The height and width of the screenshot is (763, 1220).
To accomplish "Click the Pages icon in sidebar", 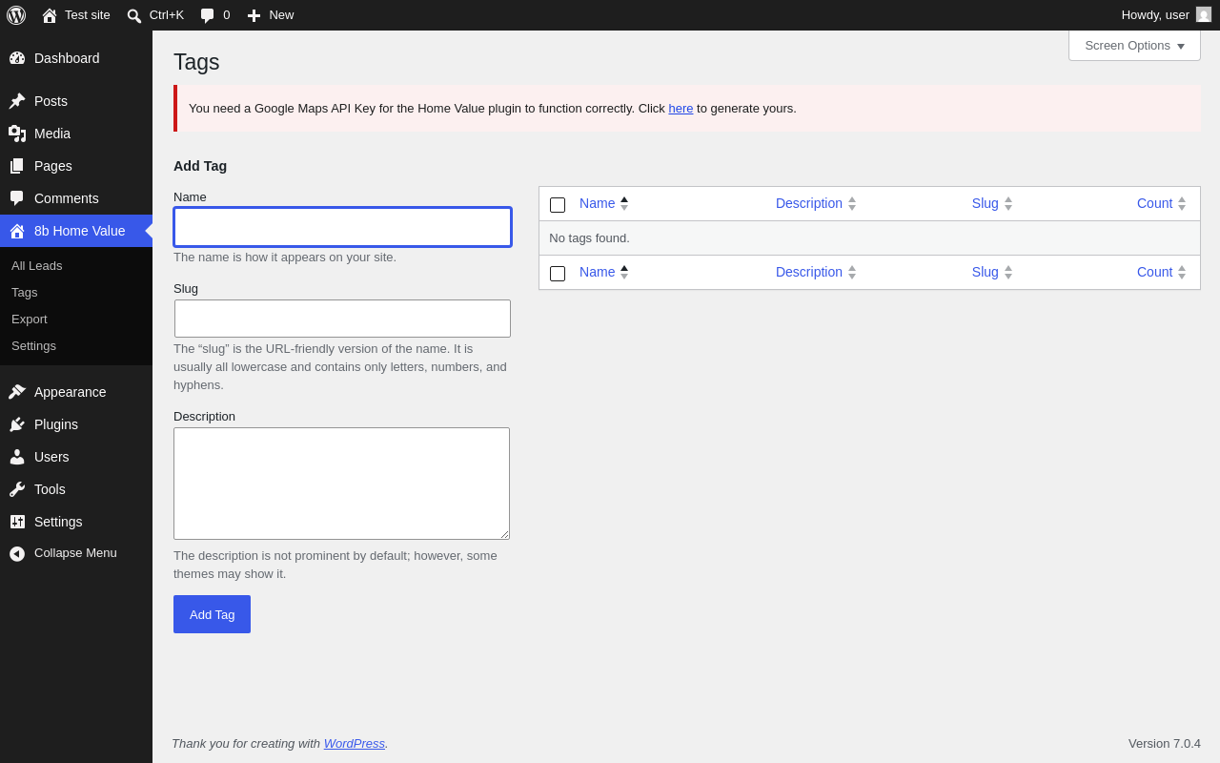I will point(17,166).
